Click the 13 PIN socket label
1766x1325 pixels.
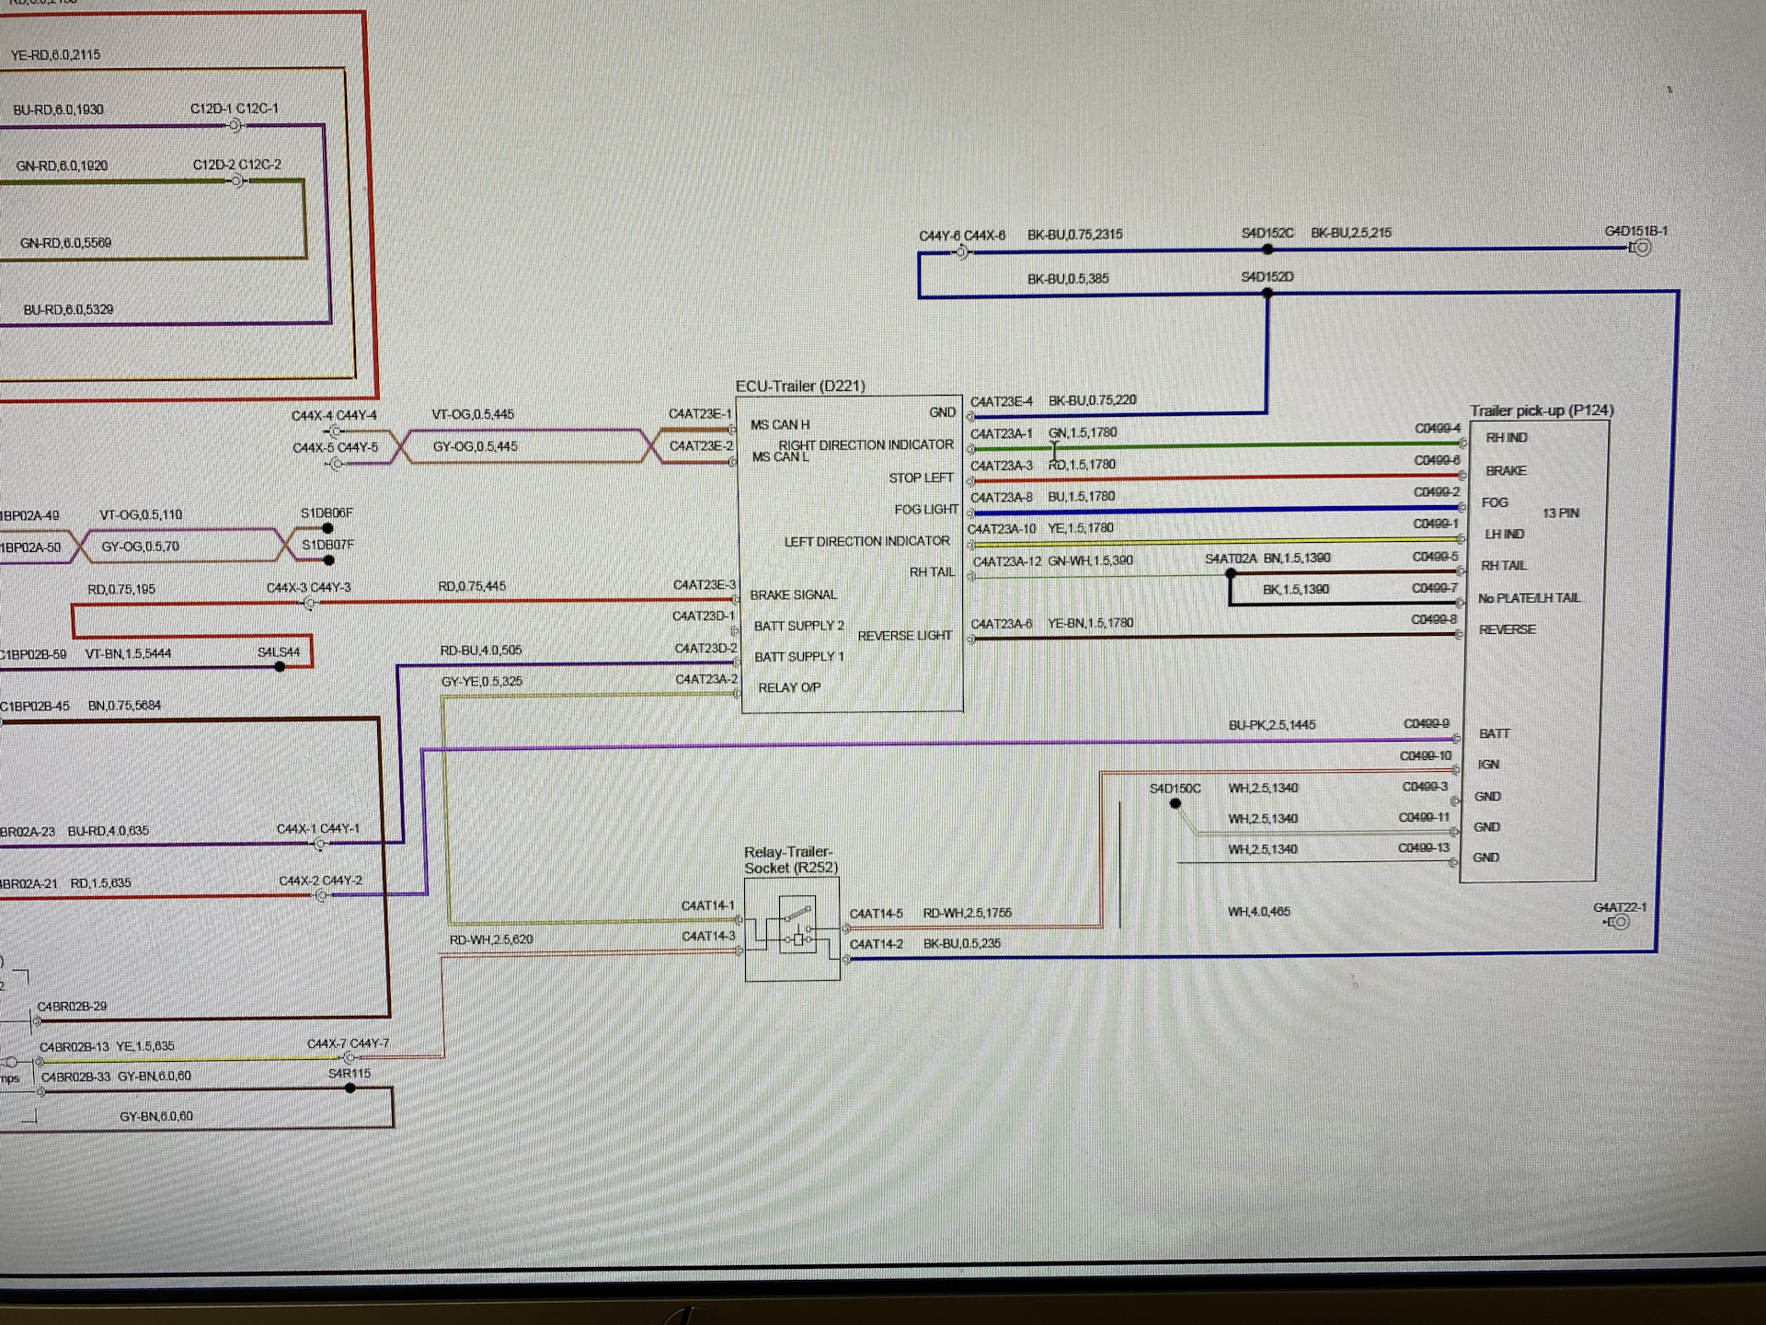coord(1561,513)
